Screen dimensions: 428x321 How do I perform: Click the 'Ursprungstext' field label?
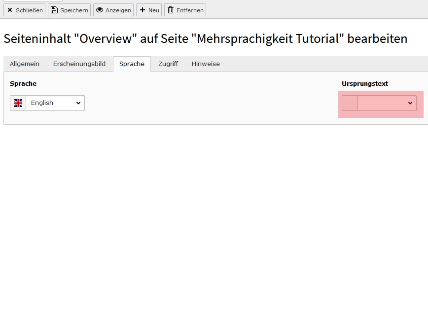point(364,84)
